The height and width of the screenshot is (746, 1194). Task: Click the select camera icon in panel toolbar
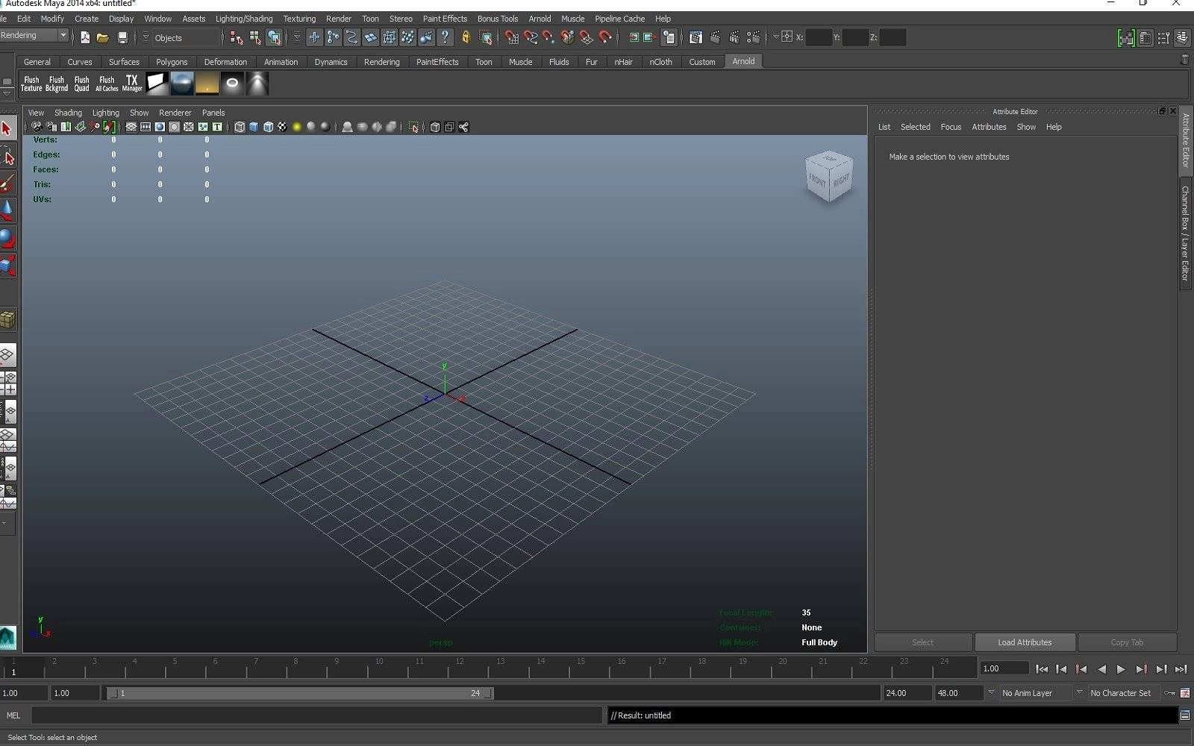[x=37, y=127]
